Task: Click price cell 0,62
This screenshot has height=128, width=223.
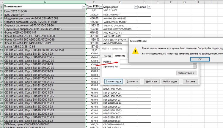Action: coord(94,11)
